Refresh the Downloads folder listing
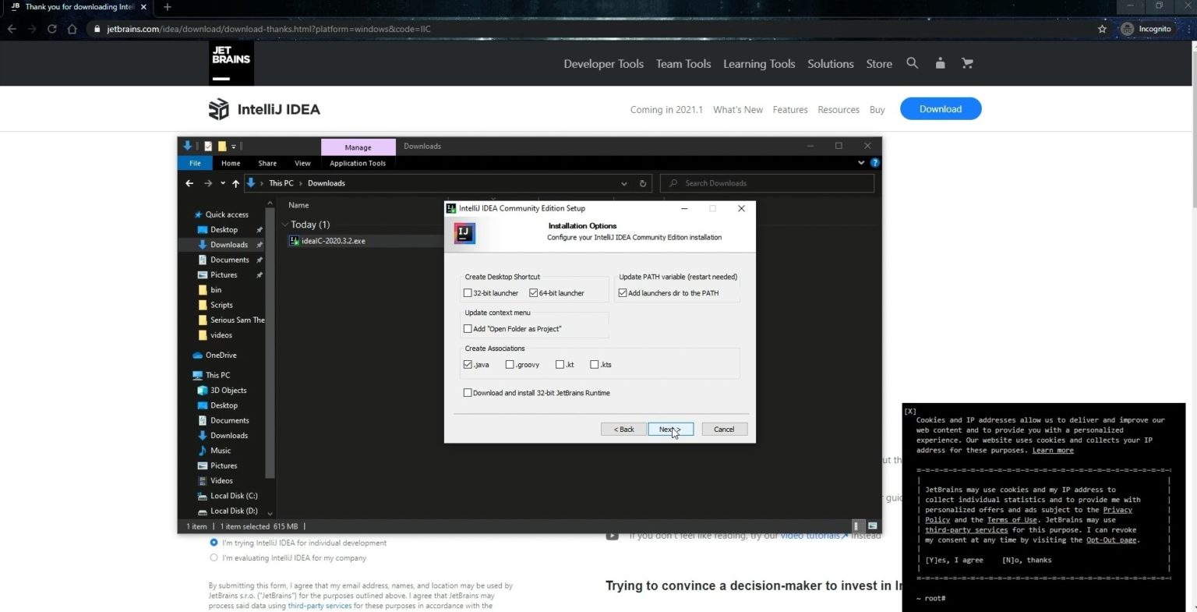The width and height of the screenshot is (1197, 612). coord(643,183)
